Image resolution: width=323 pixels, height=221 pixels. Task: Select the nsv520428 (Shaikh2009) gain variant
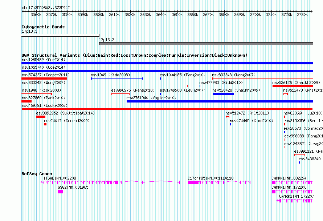click(x=223, y=94)
